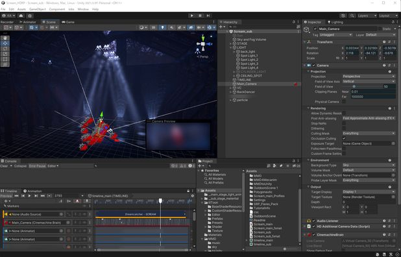Click the Timeline playhead marker
Image resolution: width=401 pixels, height=257 pixels.
pyautogui.click(x=160, y=201)
